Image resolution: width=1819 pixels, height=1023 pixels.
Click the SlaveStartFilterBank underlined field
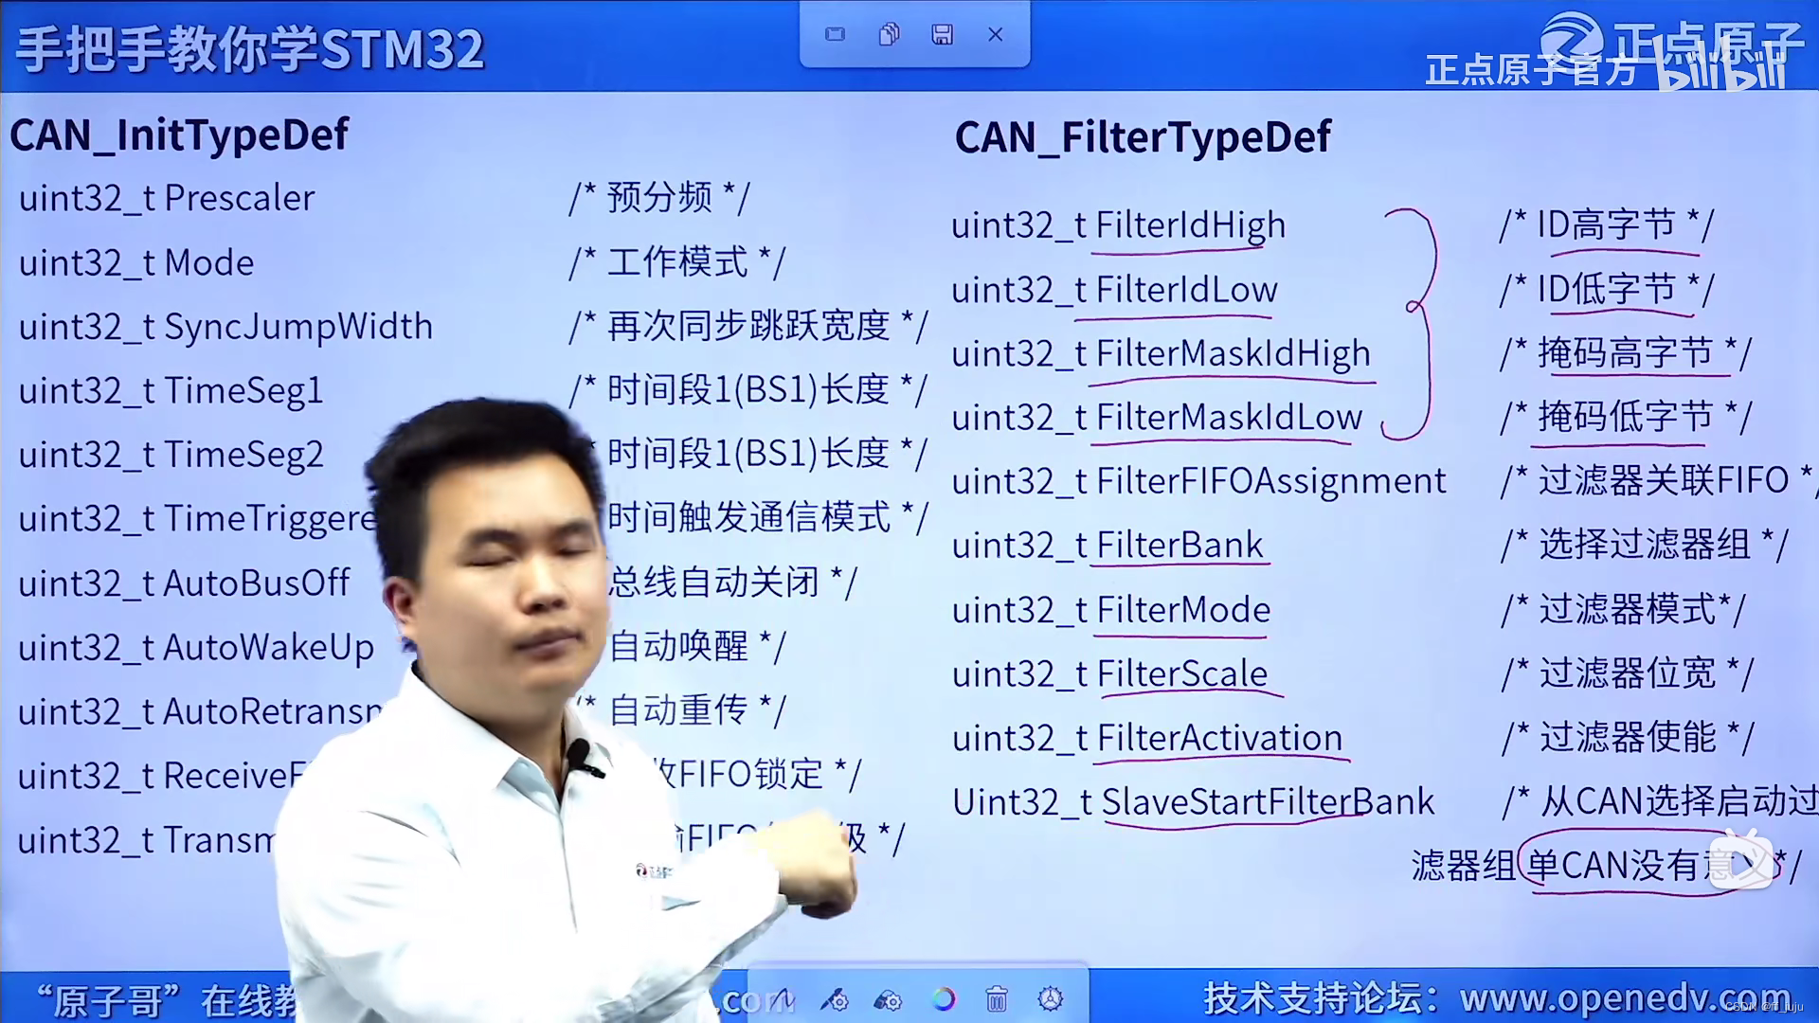click(1267, 800)
